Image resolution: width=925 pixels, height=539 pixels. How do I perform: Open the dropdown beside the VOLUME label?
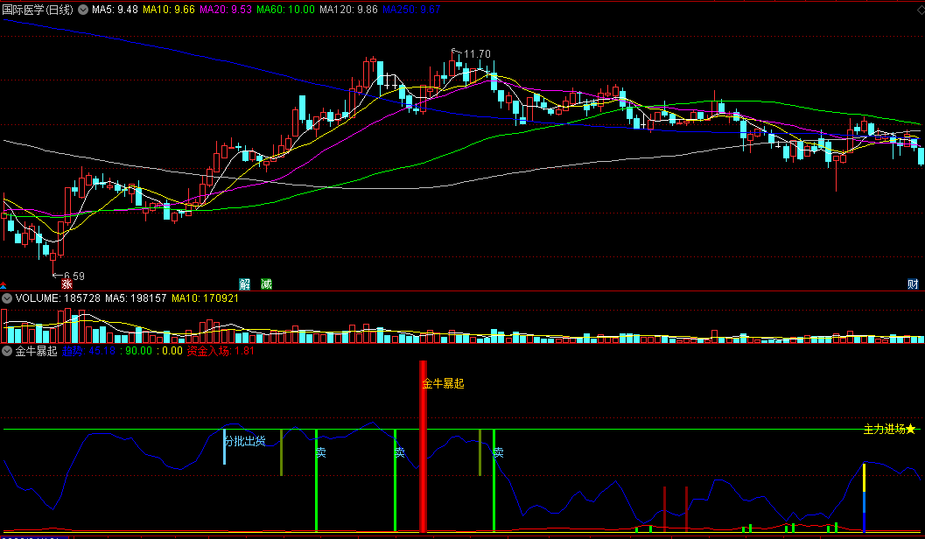[7, 298]
